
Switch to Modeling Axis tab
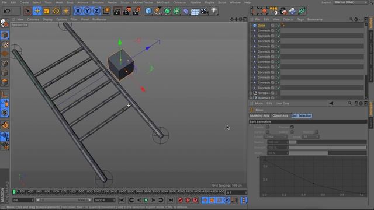tap(259, 116)
